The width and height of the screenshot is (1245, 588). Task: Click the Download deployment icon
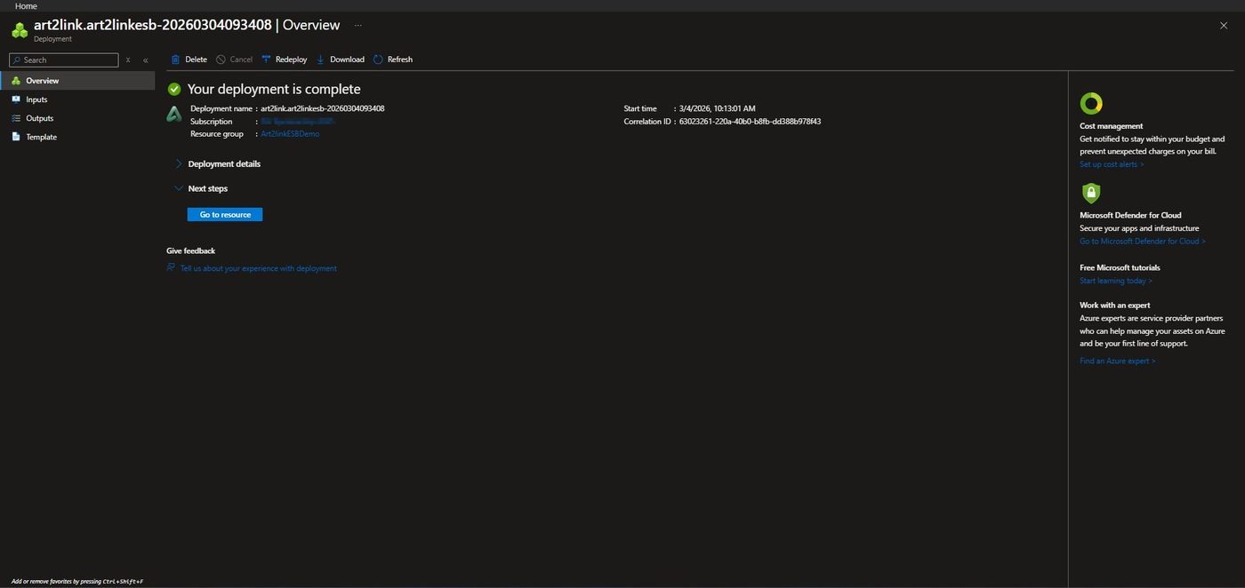tap(321, 60)
